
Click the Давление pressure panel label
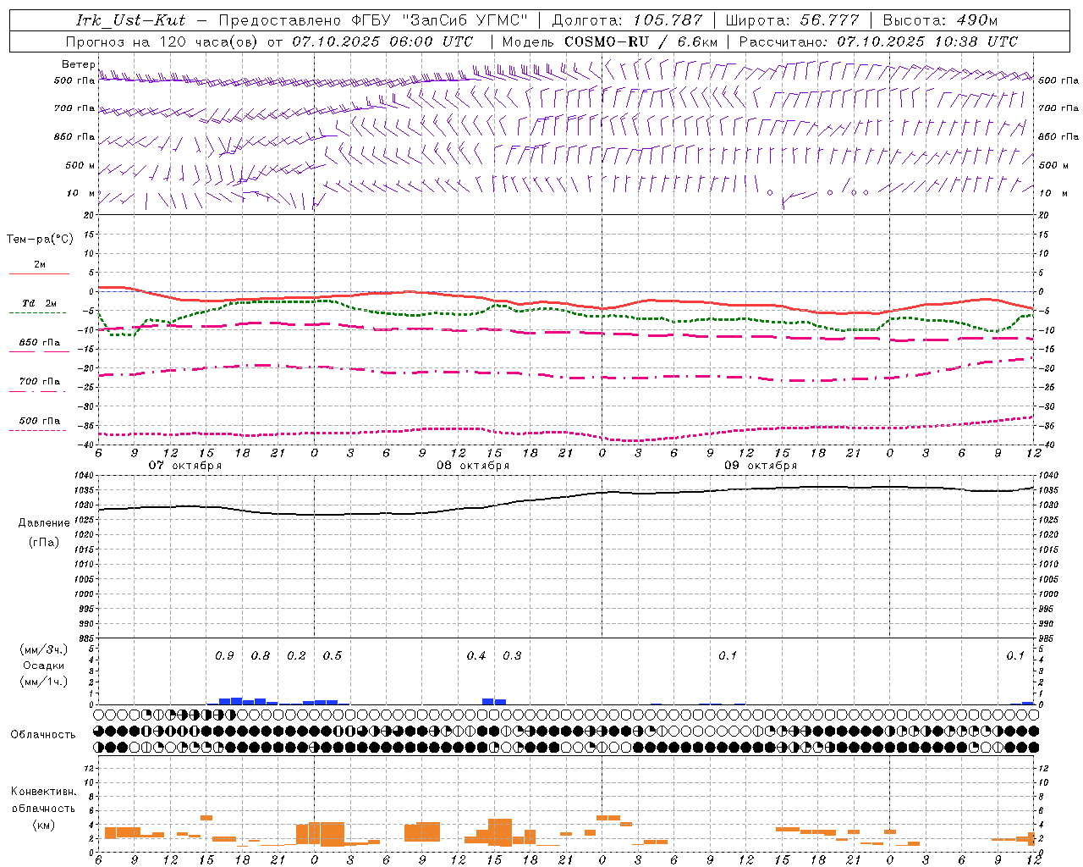[x=44, y=523]
